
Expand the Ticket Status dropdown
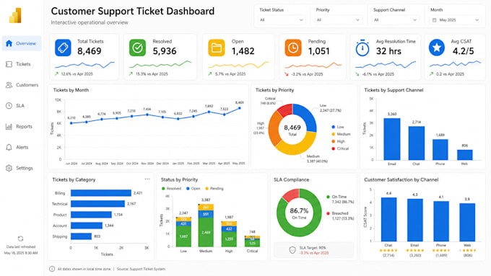point(281,20)
